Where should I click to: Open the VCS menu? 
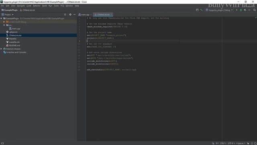(62, 6)
